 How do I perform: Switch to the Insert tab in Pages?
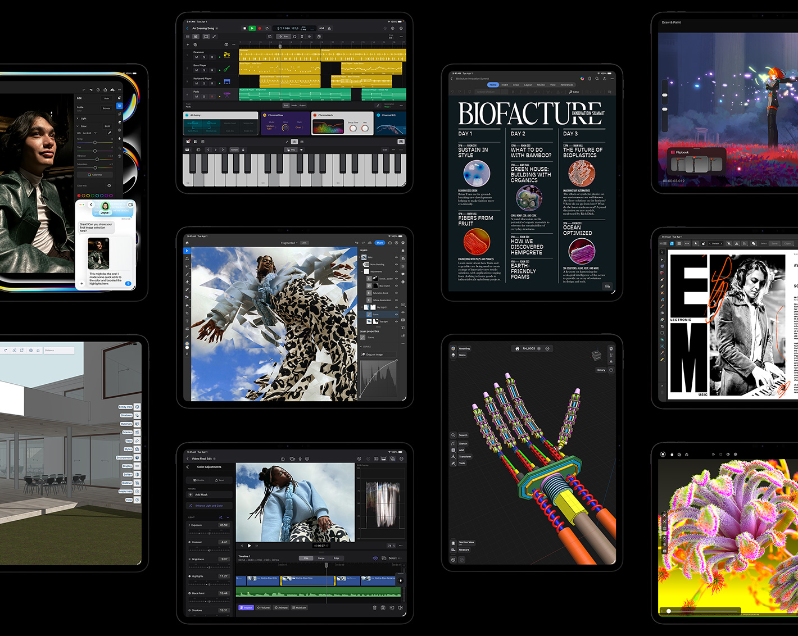(x=504, y=85)
